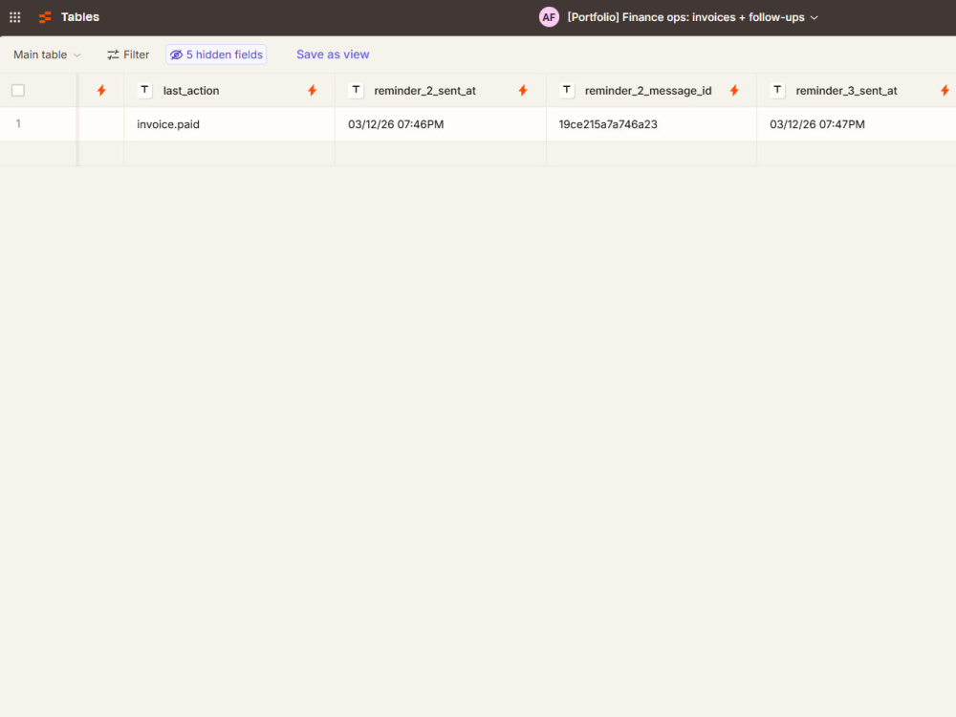Click lightning icon left of last_action column
The width and height of the screenshot is (956, 717).
point(101,90)
